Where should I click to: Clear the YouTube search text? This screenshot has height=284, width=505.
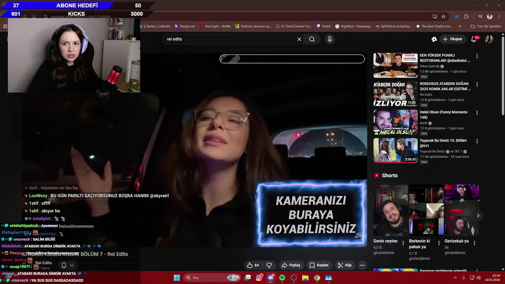tap(299, 39)
